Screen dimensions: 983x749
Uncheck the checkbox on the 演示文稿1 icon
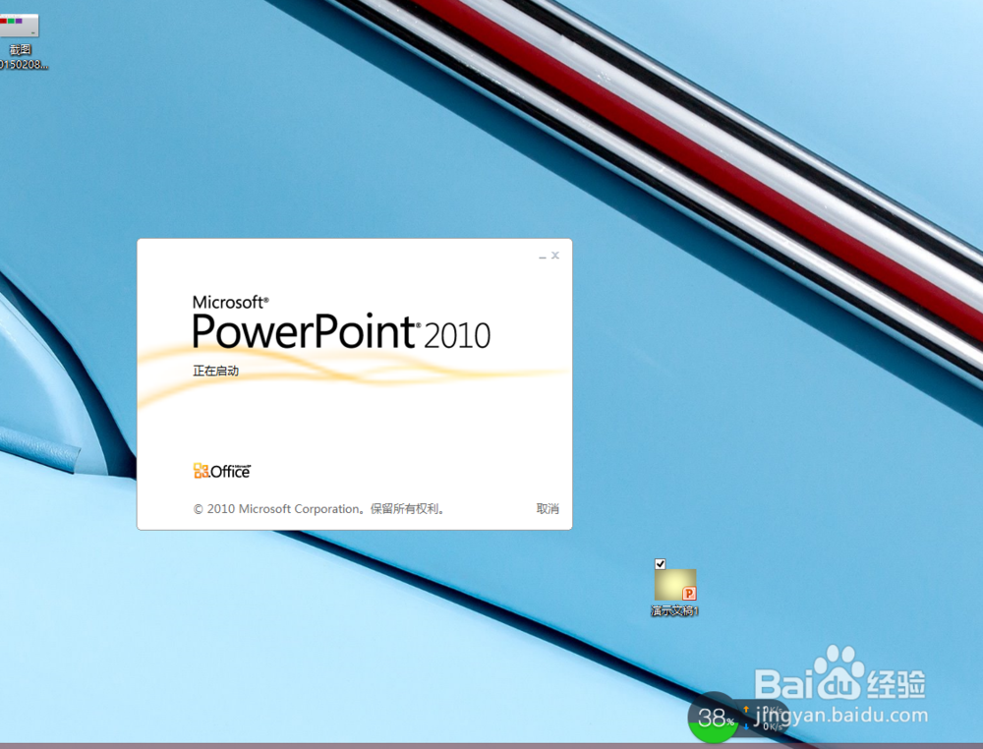[x=661, y=564]
